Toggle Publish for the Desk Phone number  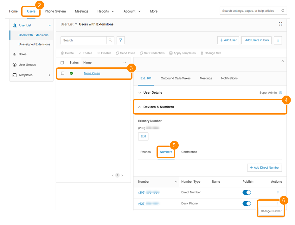pos(247,203)
